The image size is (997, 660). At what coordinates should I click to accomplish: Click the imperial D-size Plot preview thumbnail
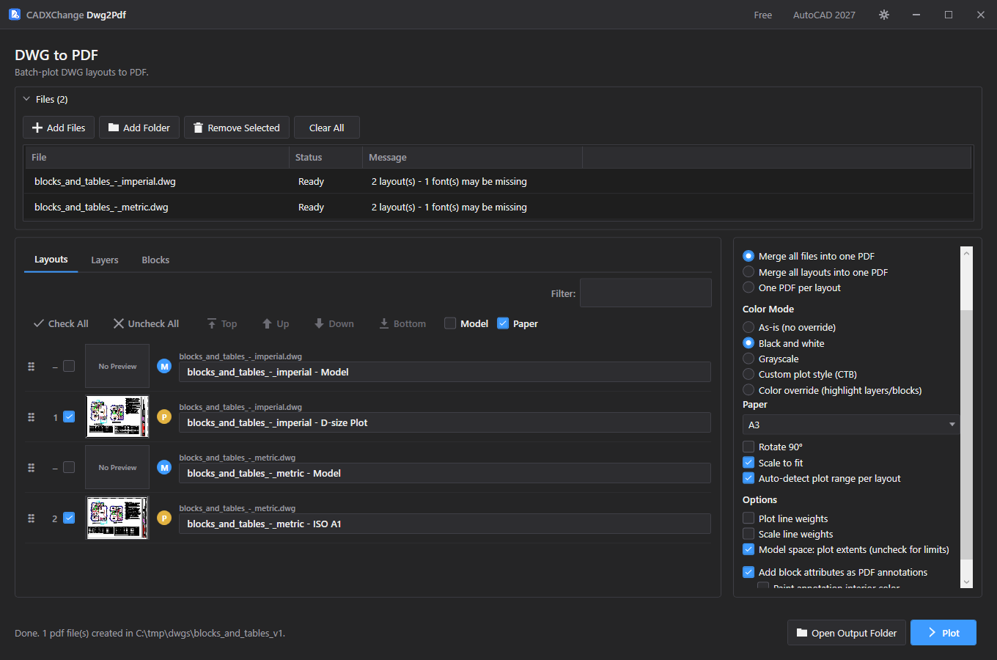coord(117,417)
